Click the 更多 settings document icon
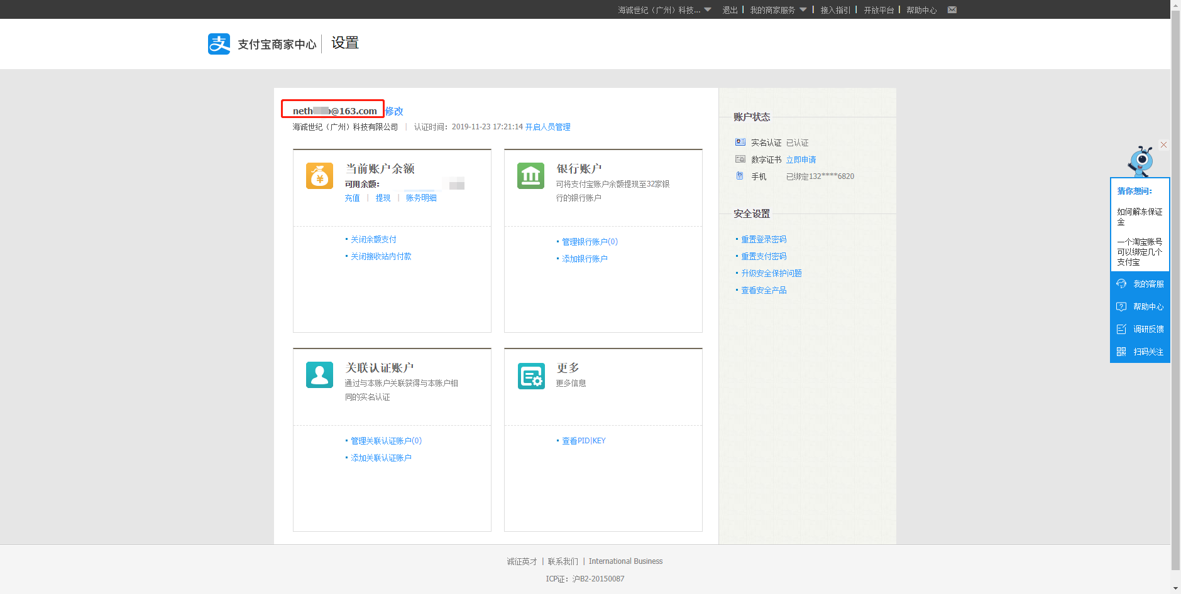 pos(530,375)
